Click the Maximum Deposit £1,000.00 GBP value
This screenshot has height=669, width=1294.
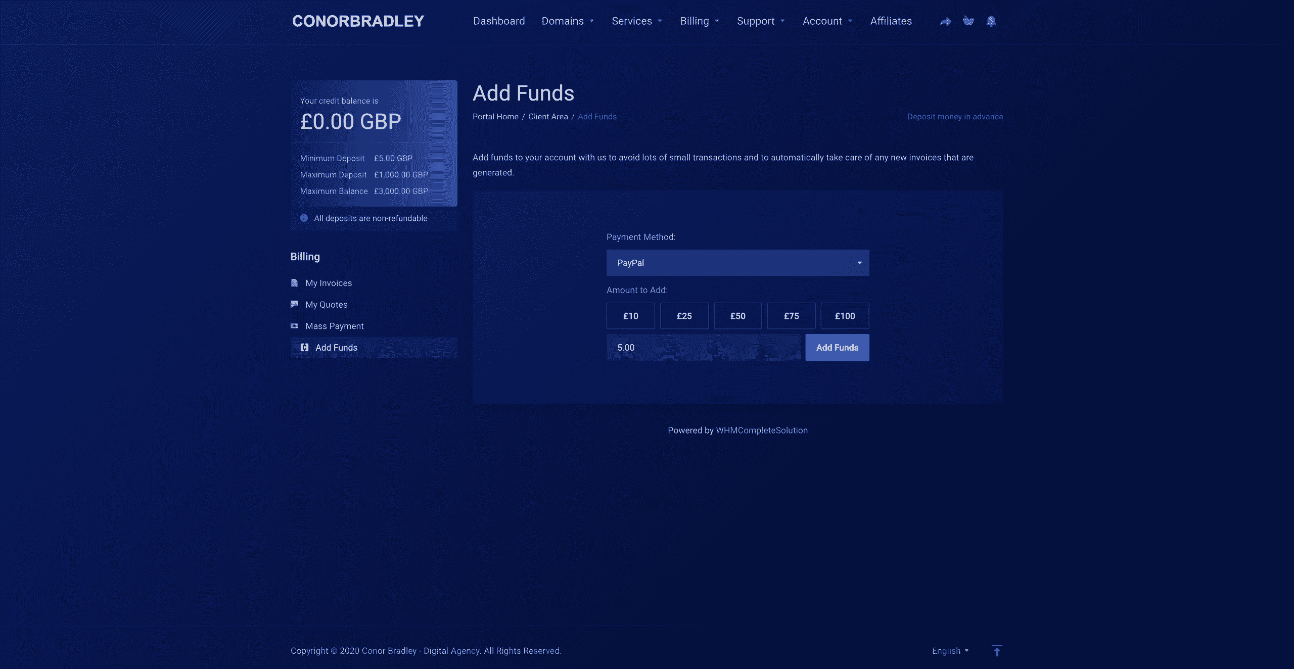click(401, 175)
